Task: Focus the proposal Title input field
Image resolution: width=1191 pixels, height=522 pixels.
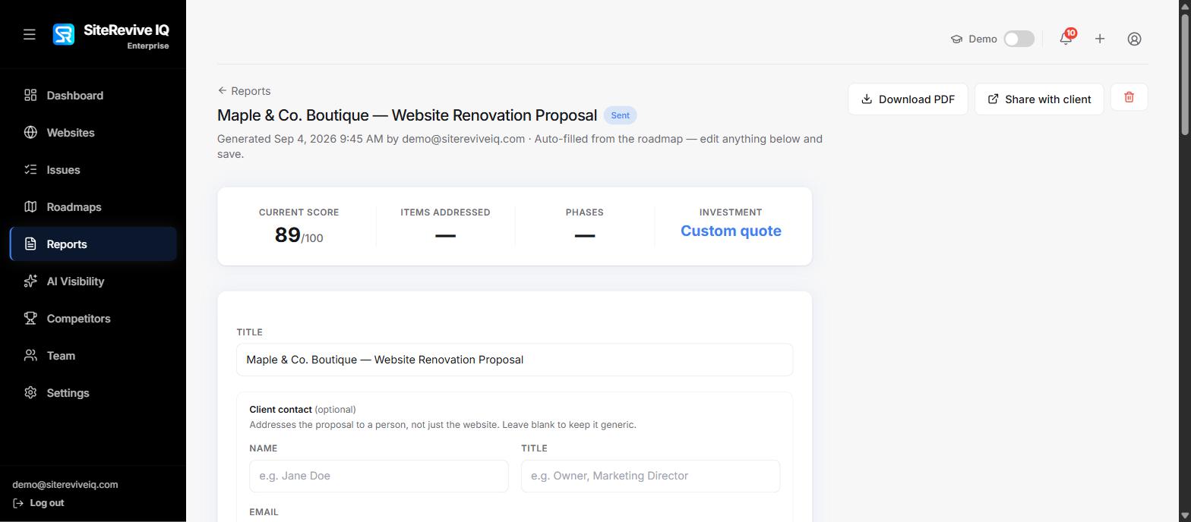Action: [x=514, y=360]
